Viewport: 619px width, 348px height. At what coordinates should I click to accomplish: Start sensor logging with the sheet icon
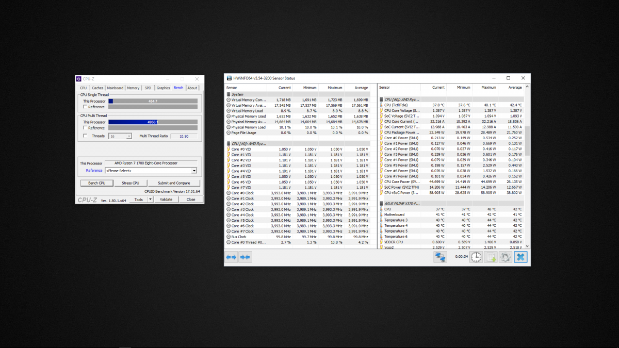491,257
